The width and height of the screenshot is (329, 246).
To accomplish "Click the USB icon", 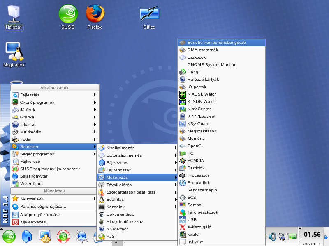I will 183,220.
